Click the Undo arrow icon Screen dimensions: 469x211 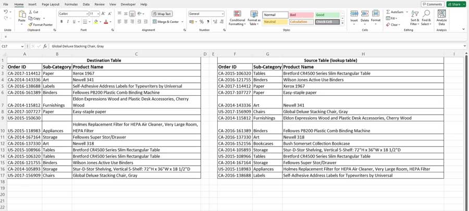pos(6,11)
